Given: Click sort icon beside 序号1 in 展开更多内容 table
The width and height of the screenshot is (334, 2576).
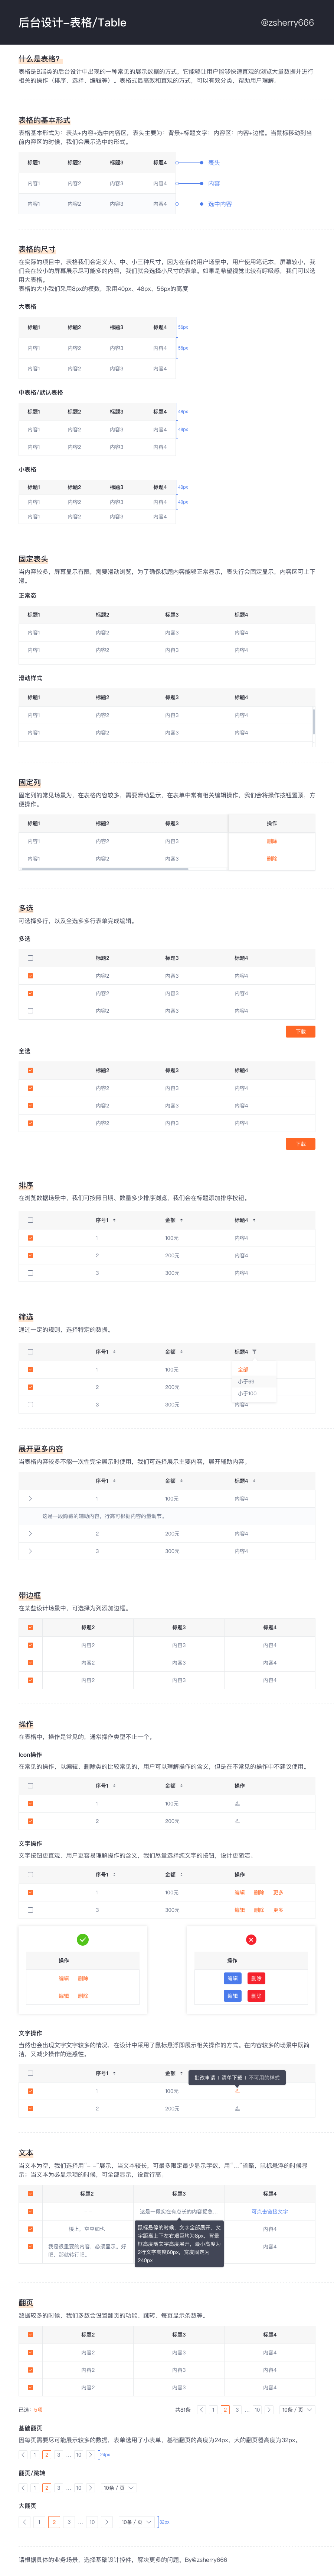Looking at the screenshot, I should pyautogui.click(x=115, y=1481).
